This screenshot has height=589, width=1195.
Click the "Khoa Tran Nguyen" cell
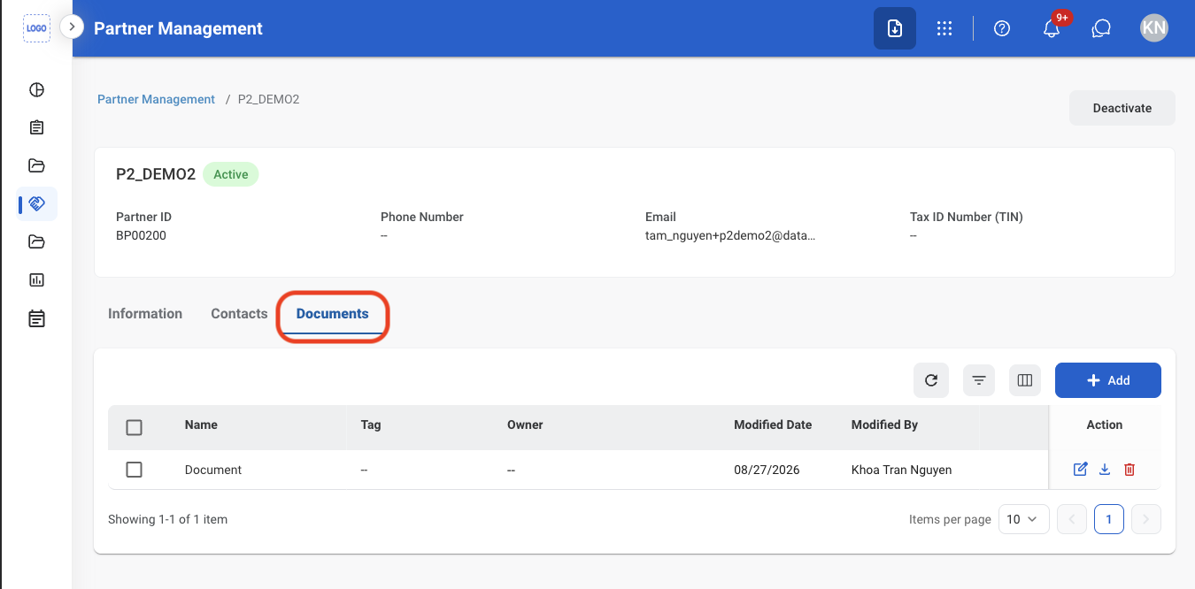pos(901,470)
